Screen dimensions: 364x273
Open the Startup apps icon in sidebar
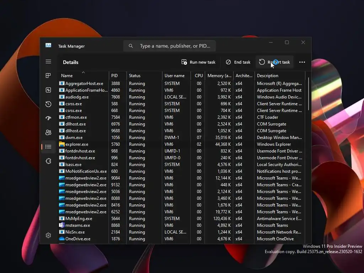pyautogui.click(x=48, y=118)
